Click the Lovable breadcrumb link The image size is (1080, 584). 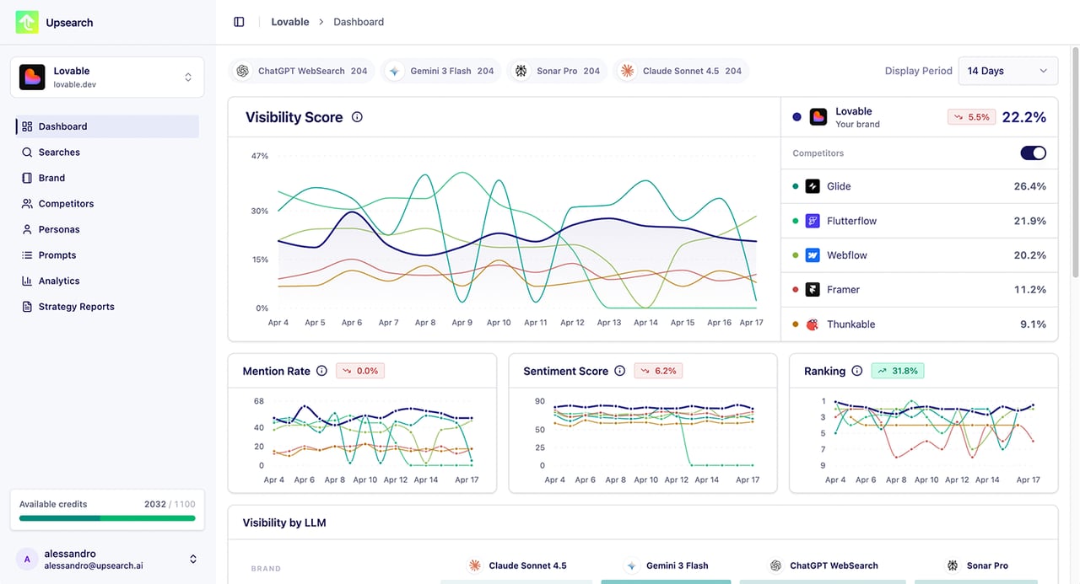coord(290,22)
